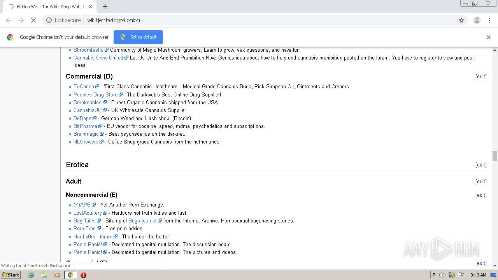This screenshot has width=498, height=280.
Task: Open the taskbar file explorer folder icon
Action: tap(44, 275)
